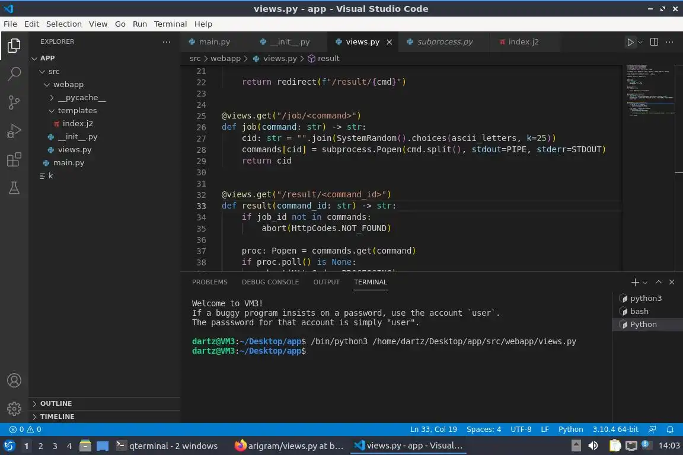This screenshot has height=455, width=683.
Task: Click Python language mode in status bar
Action: (x=570, y=430)
